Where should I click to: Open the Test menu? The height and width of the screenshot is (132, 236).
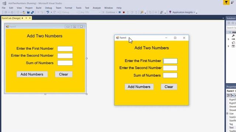click(x=87, y=8)
